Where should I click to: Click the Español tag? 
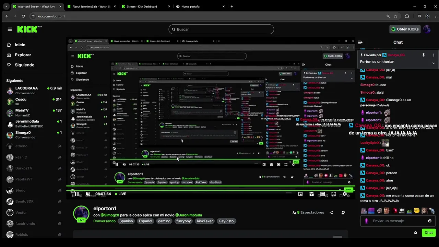click(x=145, y=221)
